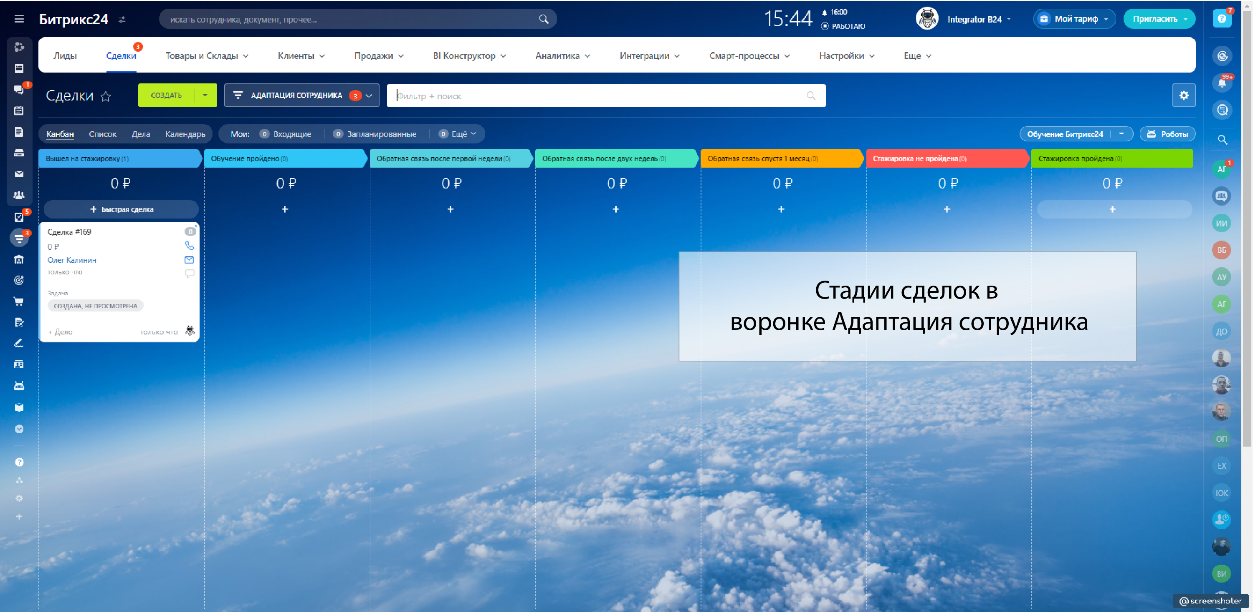Open the СОЗДАТЬ button dropdown arrow
This screenshot has height=613, width=1253.
coord(205,95)
